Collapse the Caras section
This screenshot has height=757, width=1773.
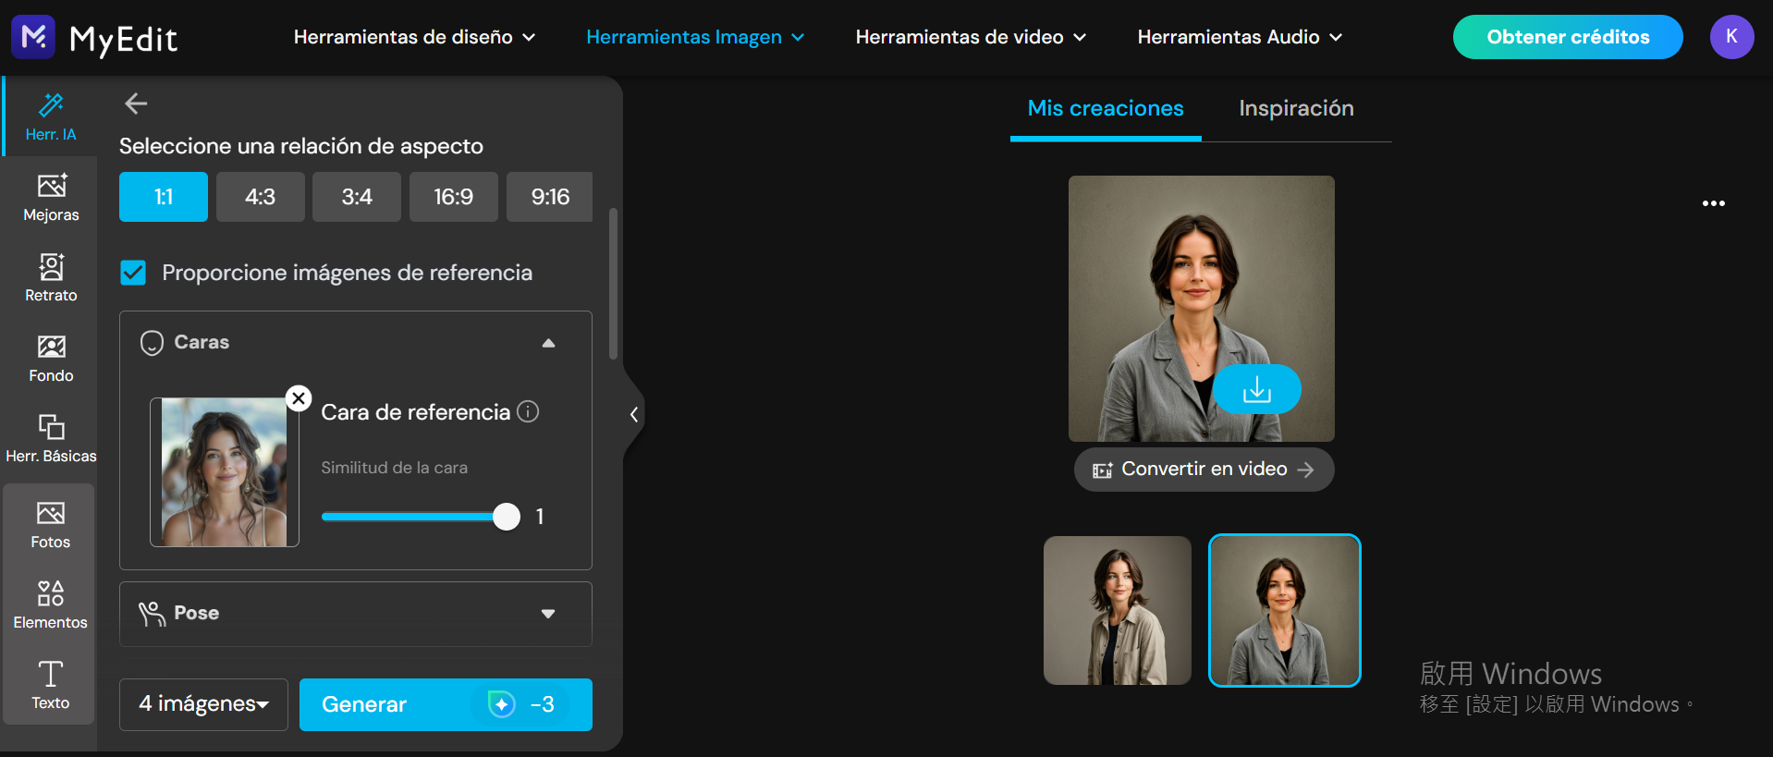(548, 343)
